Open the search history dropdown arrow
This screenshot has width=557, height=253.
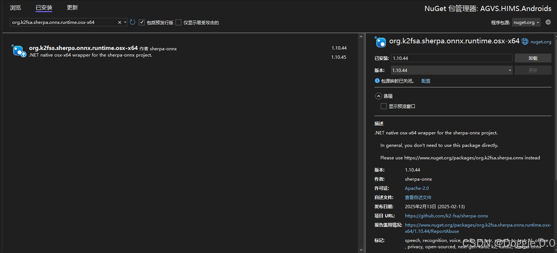click(x=125, y=22)
